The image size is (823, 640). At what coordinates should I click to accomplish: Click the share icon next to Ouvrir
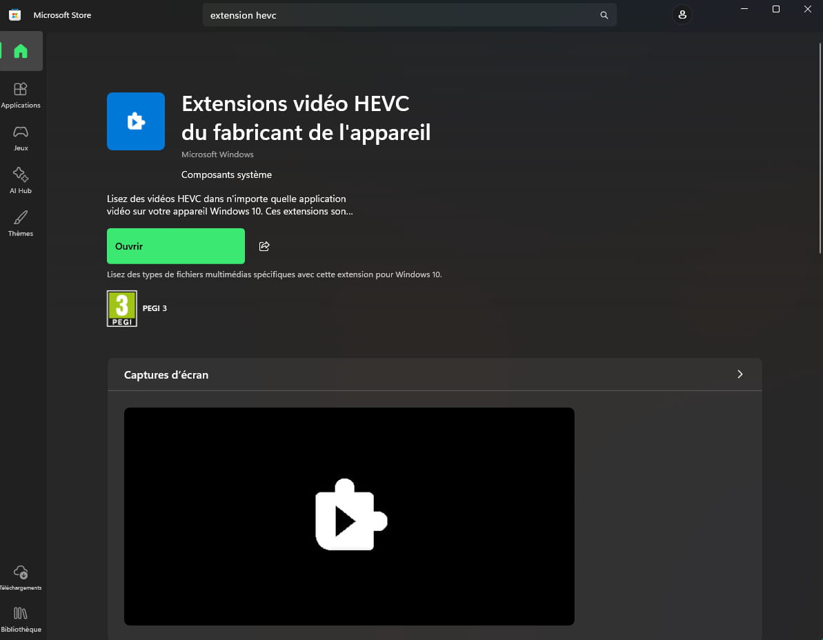264,246
